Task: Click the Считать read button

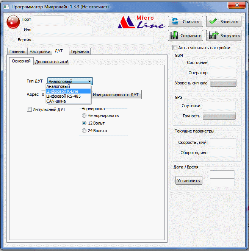Action: tap(186, 22)
